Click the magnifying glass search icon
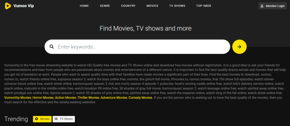Screen dimensions: 290x126 click(52, 47)
